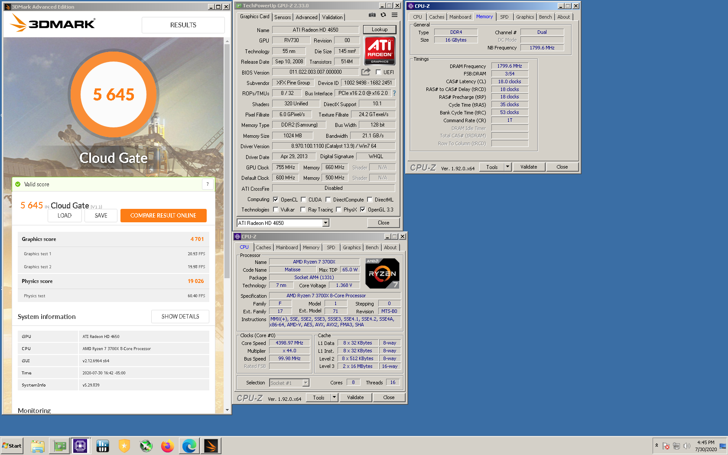Click the question mark next to Valid score
This screenshot has height=455, width=728.
pos(208,184)
